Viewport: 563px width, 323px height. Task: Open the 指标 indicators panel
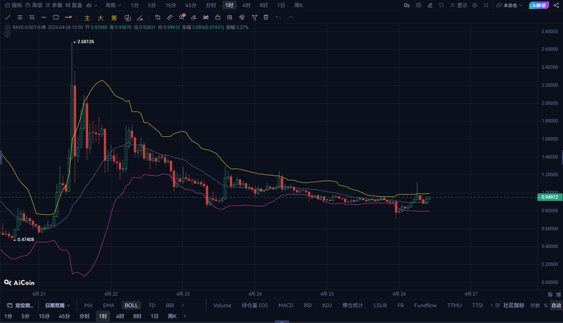pyautogui.click(x=14, y=5)
